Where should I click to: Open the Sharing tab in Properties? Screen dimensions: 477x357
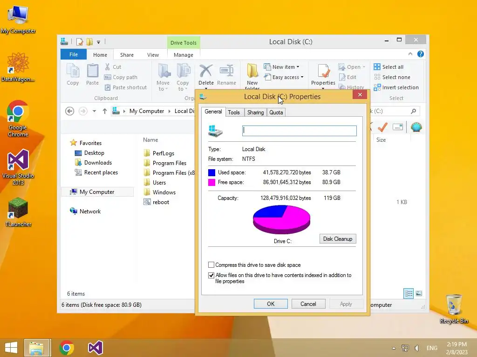click(256, 112)
